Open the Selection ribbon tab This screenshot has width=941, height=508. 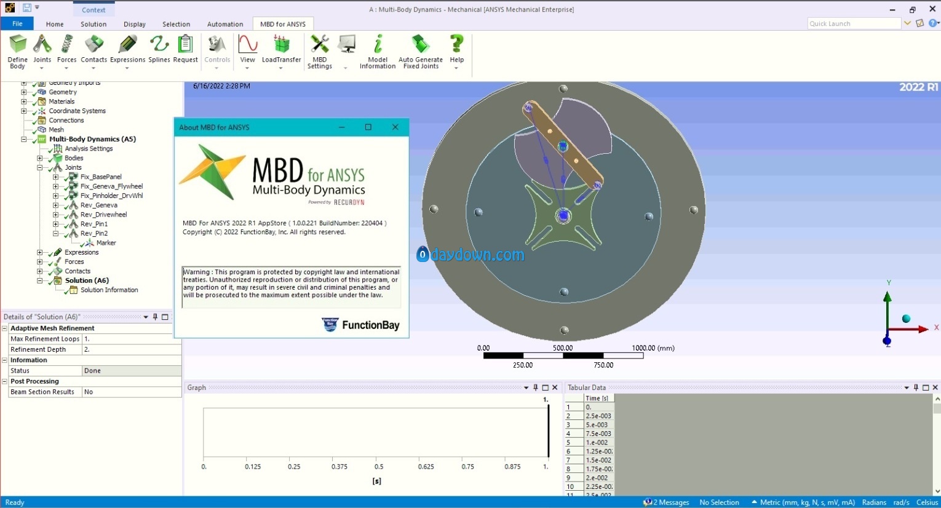coord(177,24)
